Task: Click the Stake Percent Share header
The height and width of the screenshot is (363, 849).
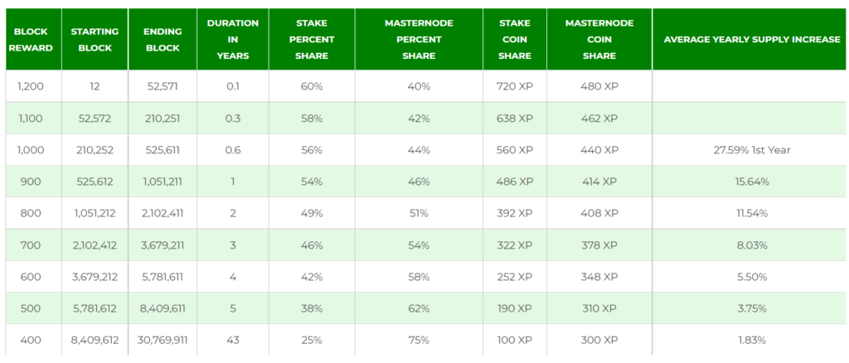Action: [312, 40]
